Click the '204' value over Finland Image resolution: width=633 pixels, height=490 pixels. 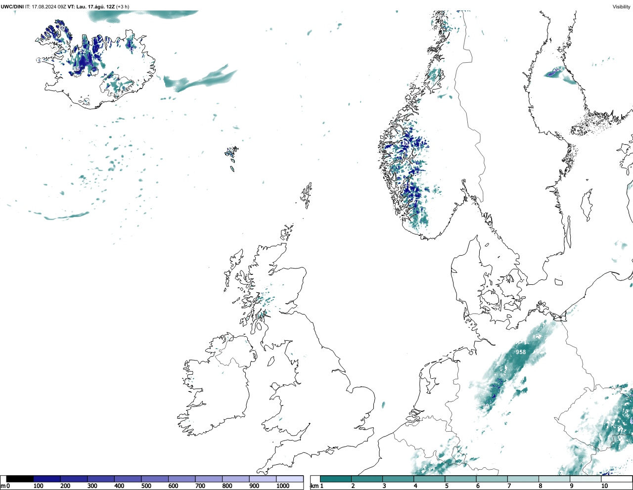558,69
